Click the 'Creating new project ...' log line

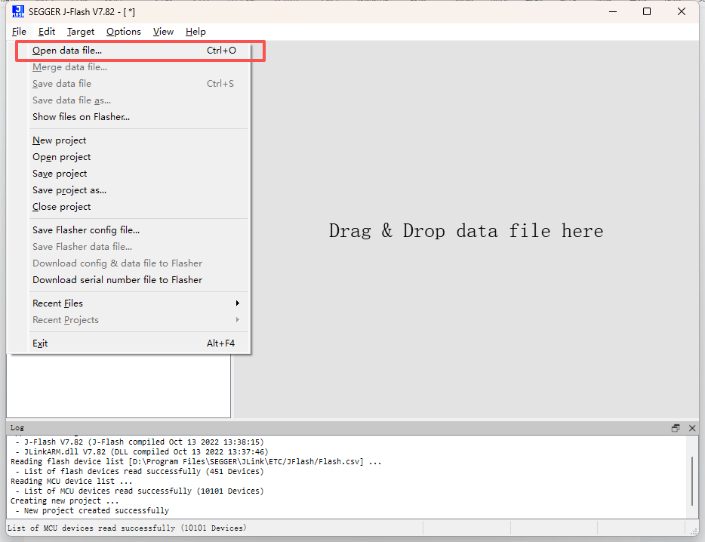click(65, 501)
